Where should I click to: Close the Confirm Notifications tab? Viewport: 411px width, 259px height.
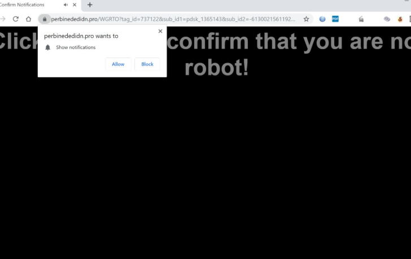[75, 5]
